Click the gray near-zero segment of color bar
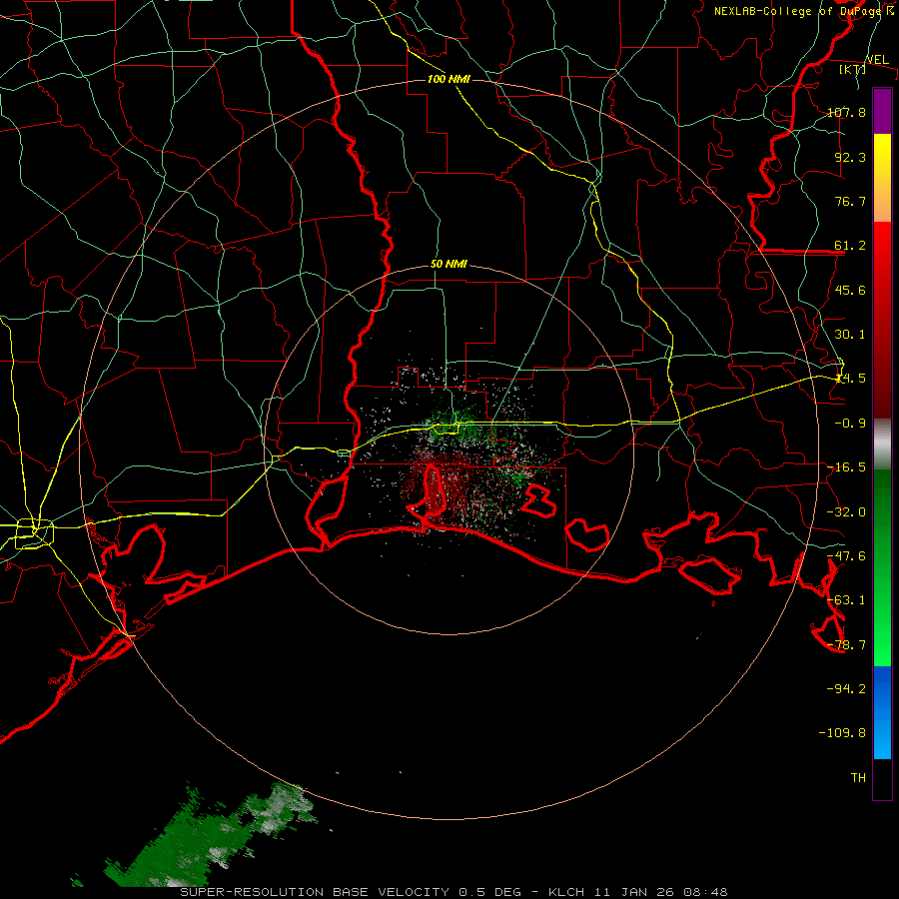899x899 pixels. click(882, 445)
